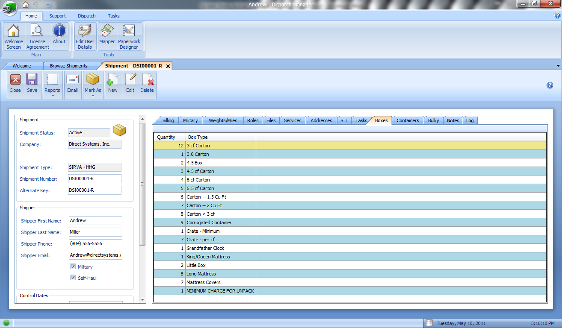
Task: Open the Weights/Miles tab
Action: click(x=223, y=120)
